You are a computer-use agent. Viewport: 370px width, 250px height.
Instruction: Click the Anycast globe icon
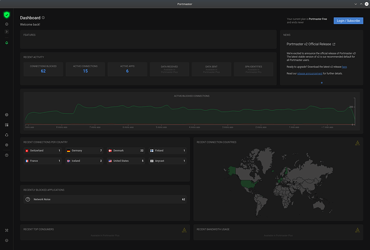(152, 161)
